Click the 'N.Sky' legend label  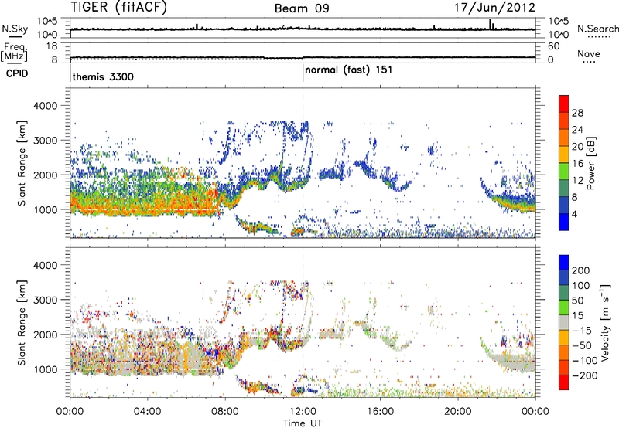pyautogui.click(x=15, y=29)
